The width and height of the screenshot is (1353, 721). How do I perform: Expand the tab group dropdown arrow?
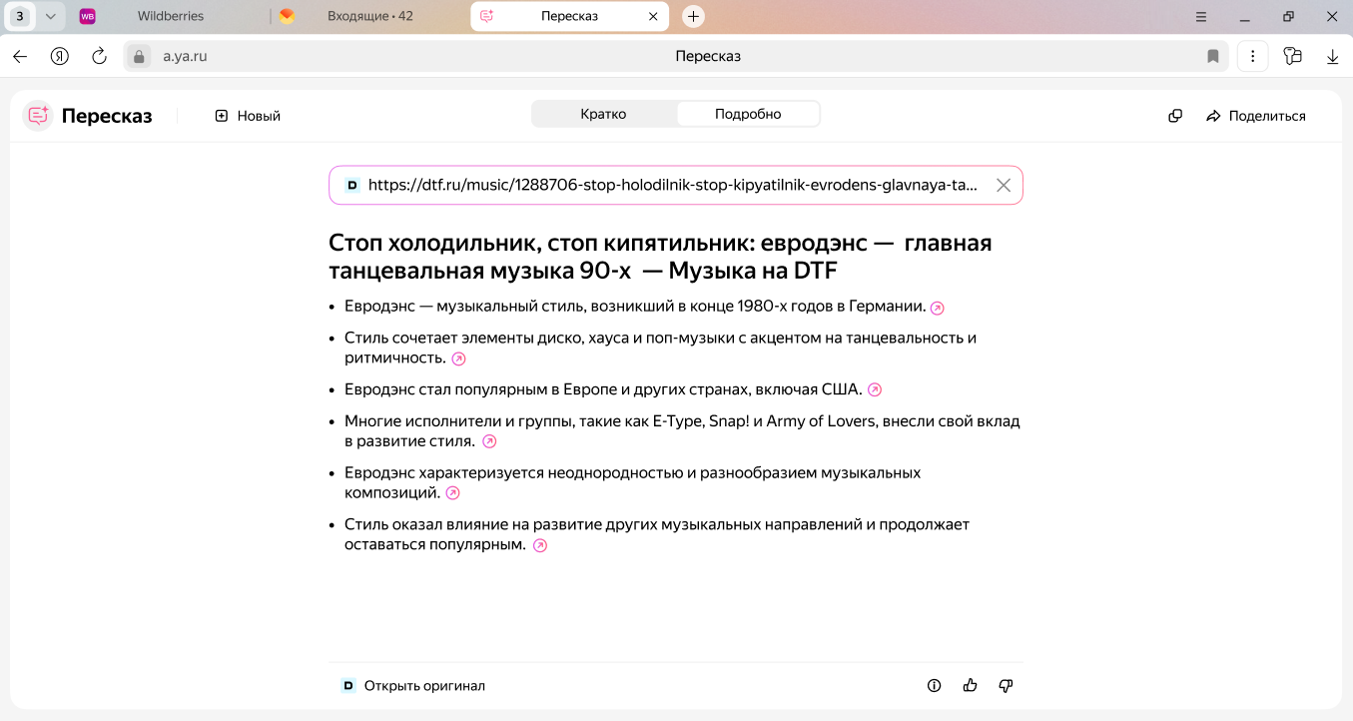[51, 16]
